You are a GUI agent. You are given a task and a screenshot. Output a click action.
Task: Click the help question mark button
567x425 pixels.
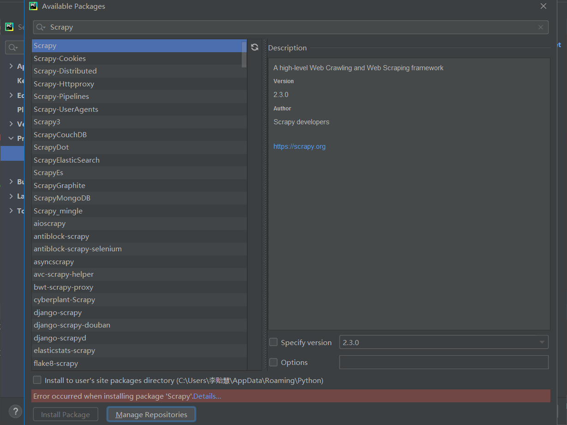pyautogui.click(x=15, y=411)
